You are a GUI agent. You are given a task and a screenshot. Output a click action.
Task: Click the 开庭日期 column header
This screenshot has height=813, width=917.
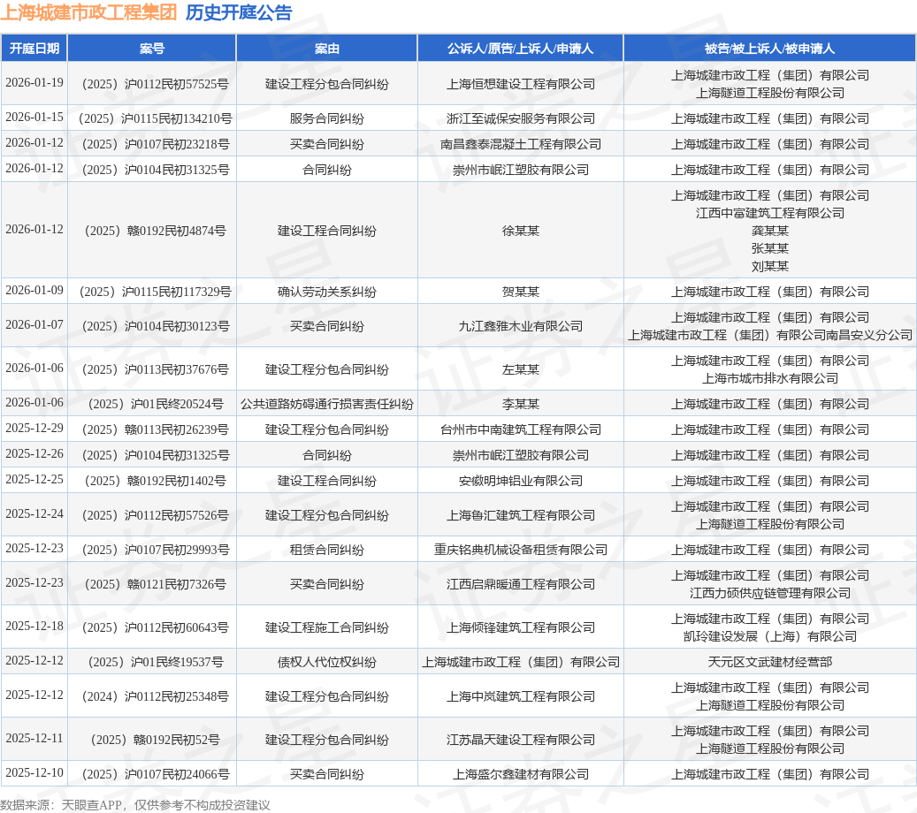34,49
